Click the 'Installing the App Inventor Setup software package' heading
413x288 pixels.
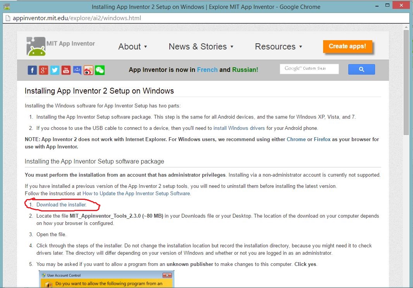(94, 161)
